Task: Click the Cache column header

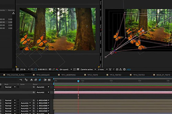Action: 22,84
